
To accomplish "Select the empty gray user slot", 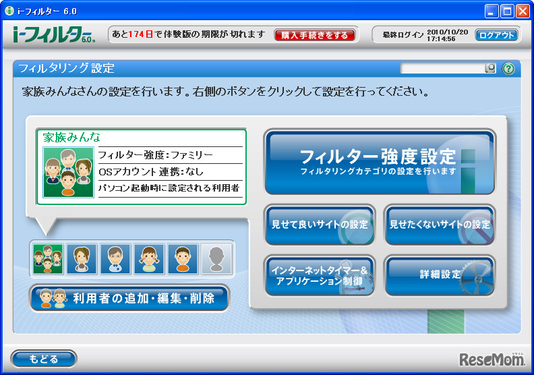I will pyautogui.click(x=216, y=259).
